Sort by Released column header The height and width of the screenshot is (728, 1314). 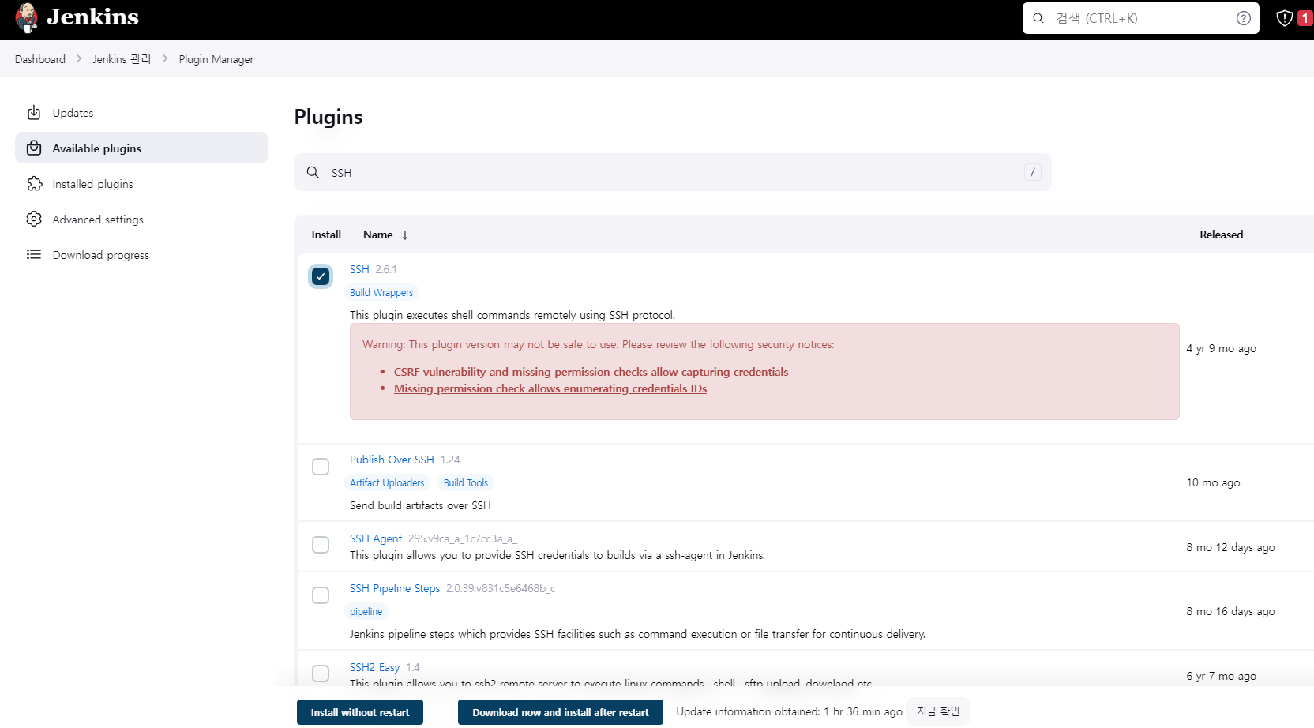pos(1221,235)
